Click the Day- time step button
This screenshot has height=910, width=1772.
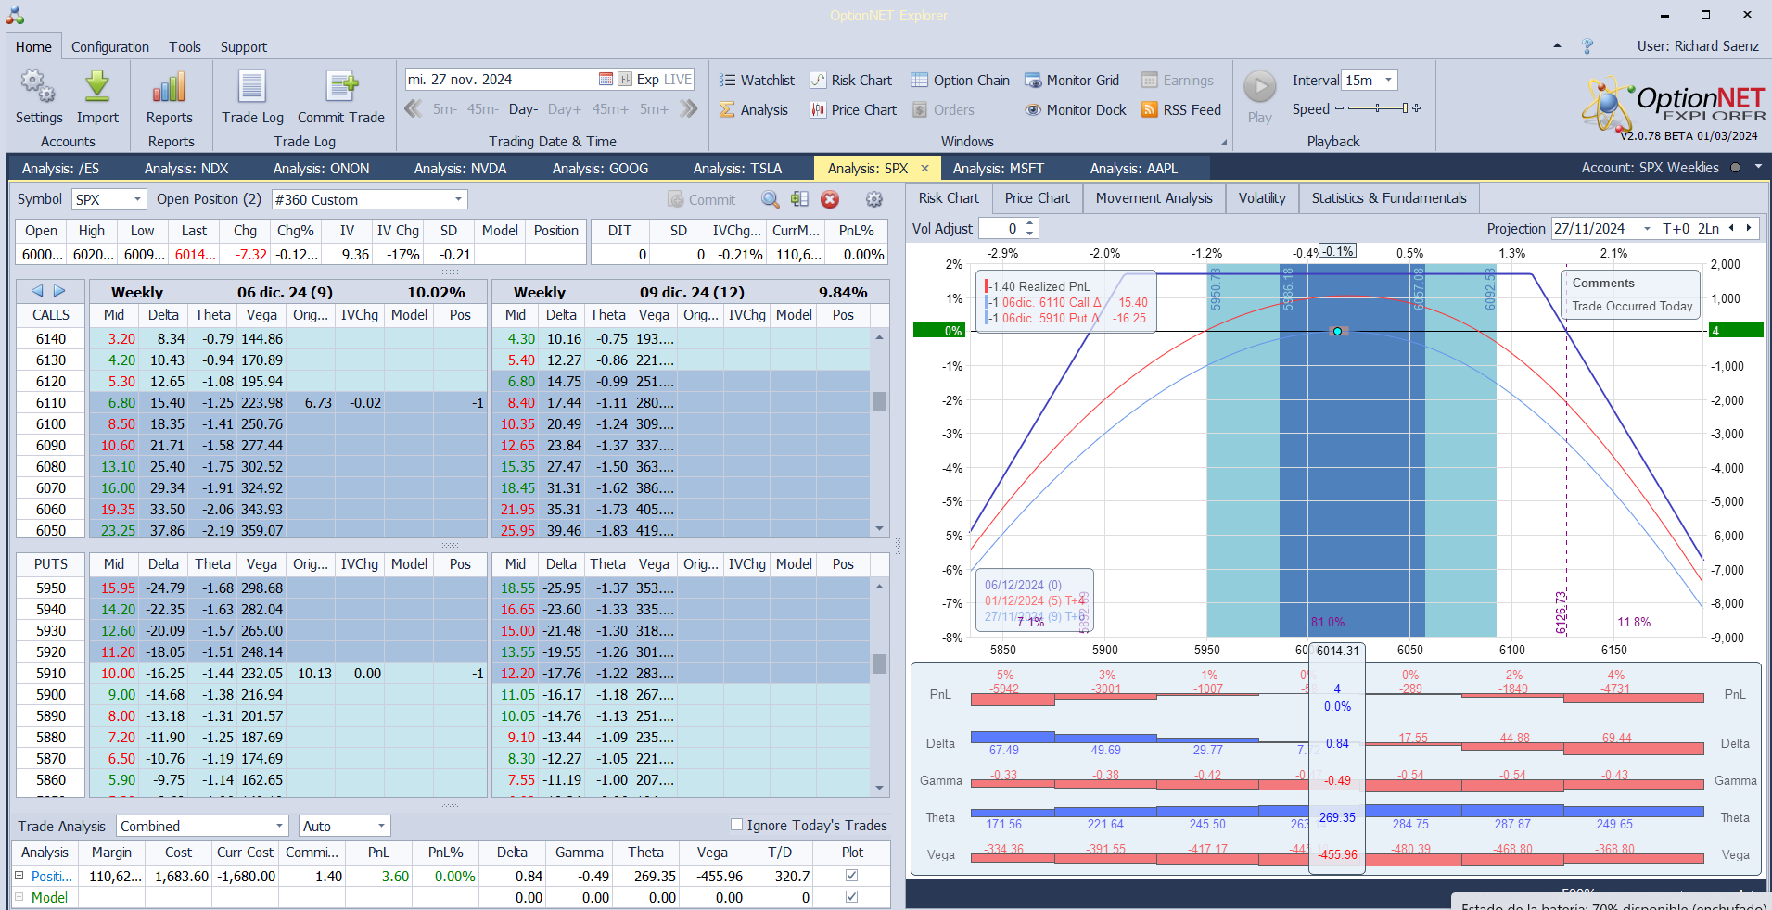coord(524,109)
